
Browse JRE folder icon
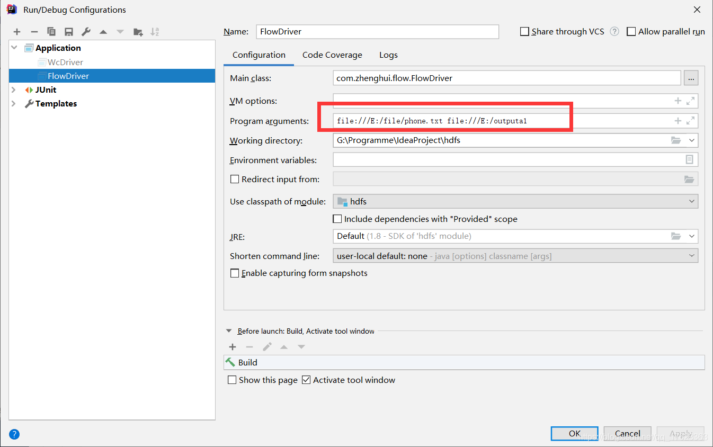click(x=676, y=236)
